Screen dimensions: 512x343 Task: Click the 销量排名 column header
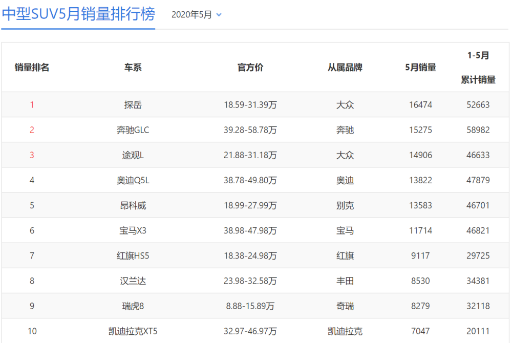coord(32,68)
